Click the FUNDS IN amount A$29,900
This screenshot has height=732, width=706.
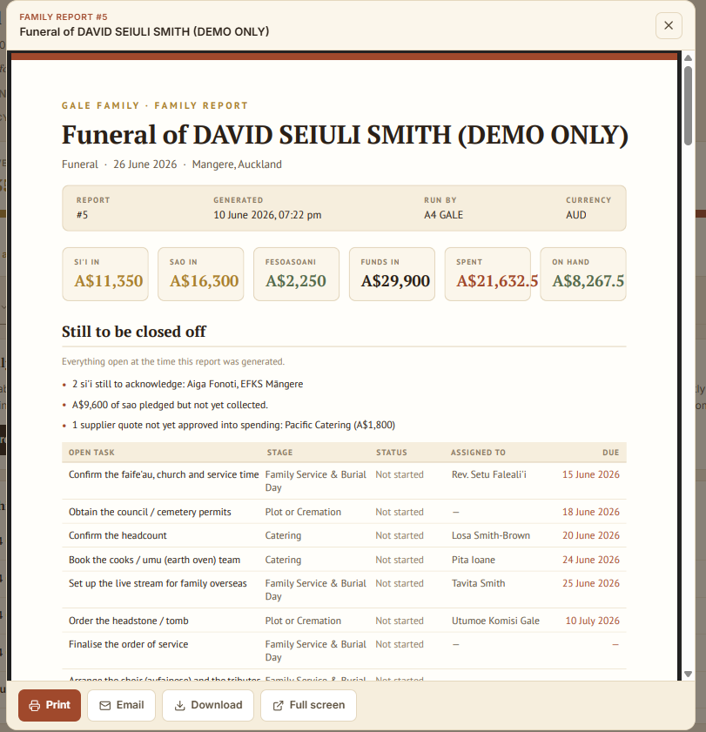[x=395, y=281]
